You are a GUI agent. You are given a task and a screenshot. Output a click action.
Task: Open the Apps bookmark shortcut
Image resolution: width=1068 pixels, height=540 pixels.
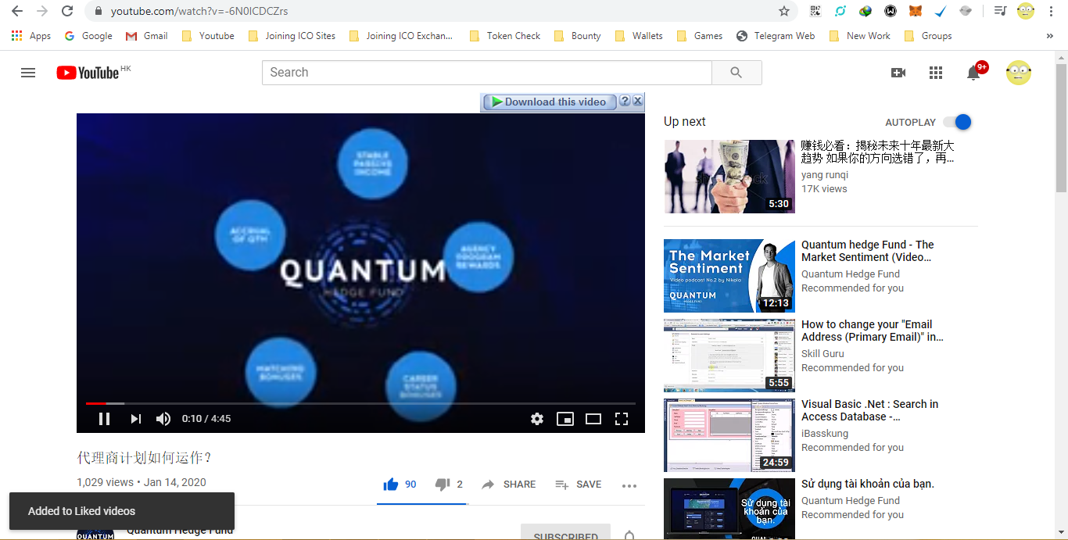click(x=31, y=36)
